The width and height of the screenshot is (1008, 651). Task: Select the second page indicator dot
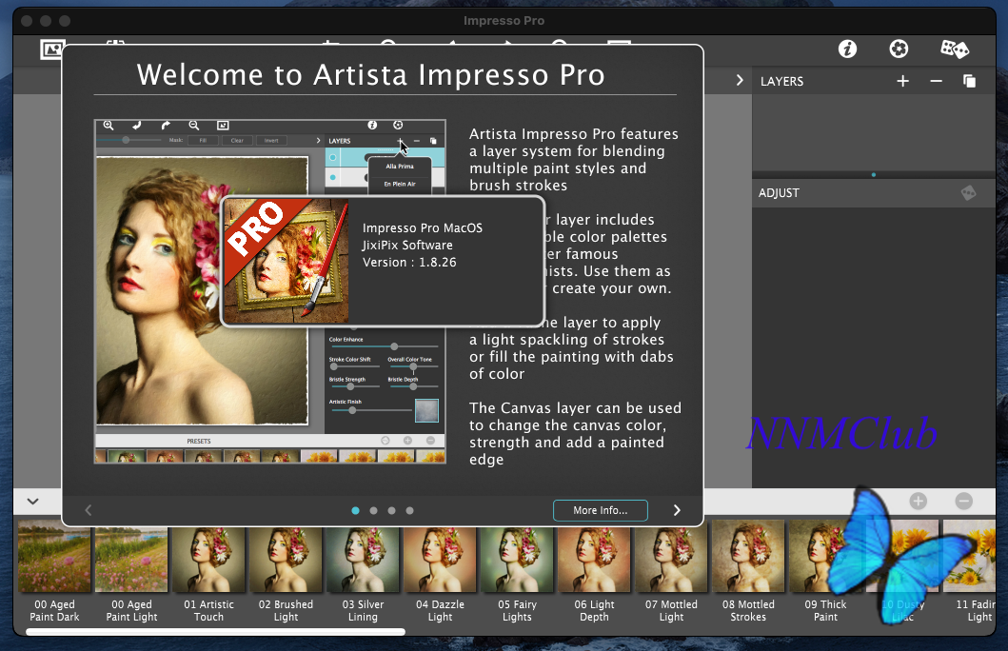373,510
